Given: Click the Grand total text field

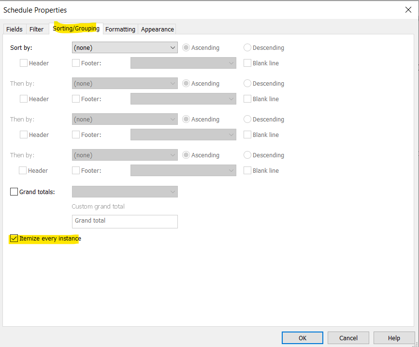Looking at the screenshot, I should [125, 222].
